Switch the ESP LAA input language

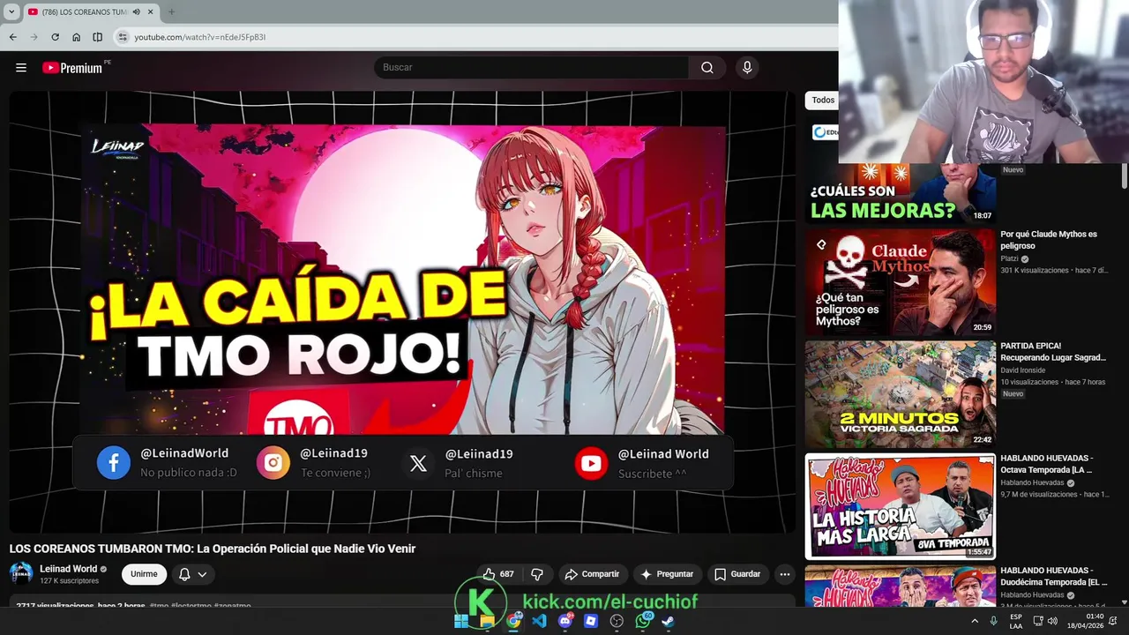(x=1016, y=621)
